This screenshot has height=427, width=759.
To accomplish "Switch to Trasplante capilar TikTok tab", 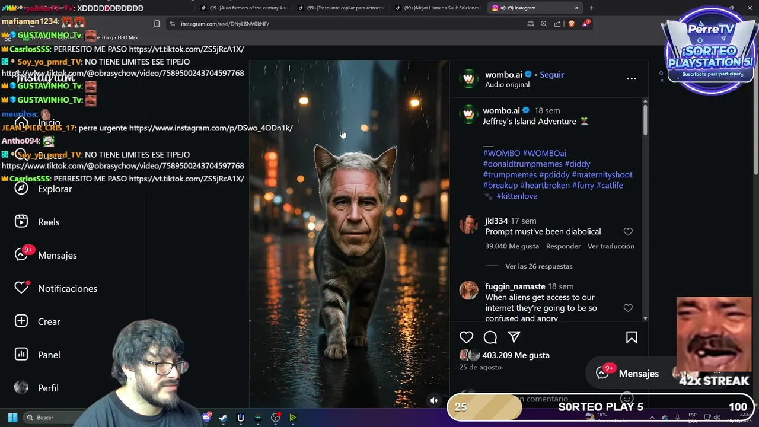I will (341, 8).
